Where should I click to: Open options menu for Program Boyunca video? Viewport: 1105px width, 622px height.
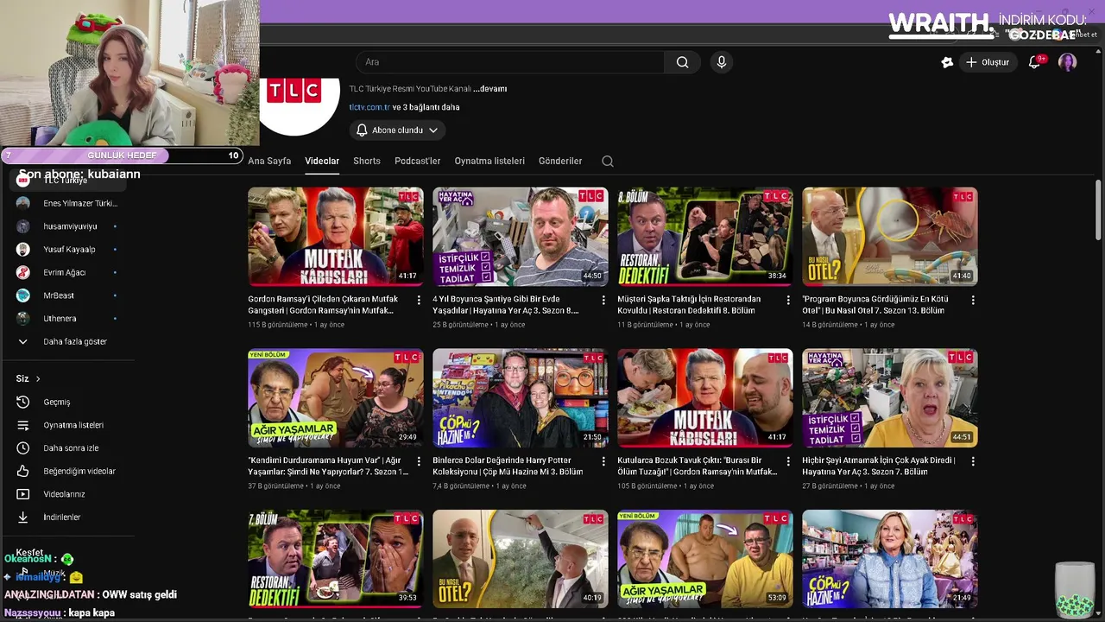point(973,300)
